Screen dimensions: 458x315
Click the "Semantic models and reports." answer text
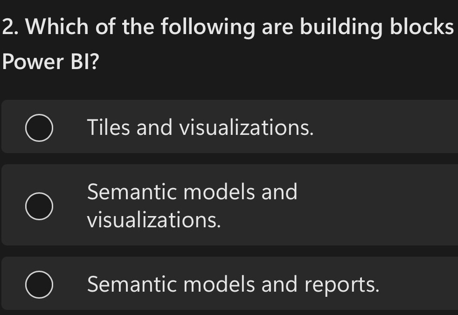pos(233,284)
